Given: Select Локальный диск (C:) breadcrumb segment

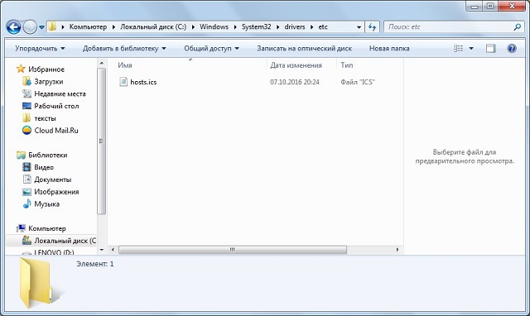Looking at the screenshot, I should pyautogui.click(x=153, y=26).
